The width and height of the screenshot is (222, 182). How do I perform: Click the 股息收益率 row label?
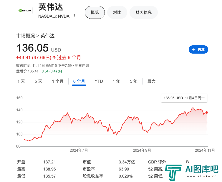tap(93, 176)
